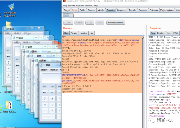Switch to the Scanner tab
Viewport: 180px width, 128px height.
(92, 10)
